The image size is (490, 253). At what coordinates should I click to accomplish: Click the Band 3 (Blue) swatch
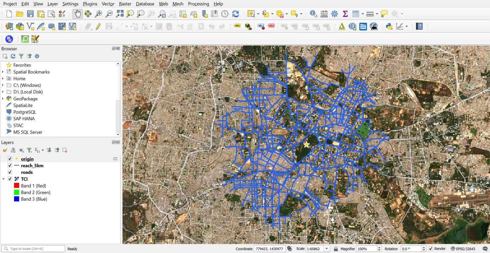coord(17,199)
